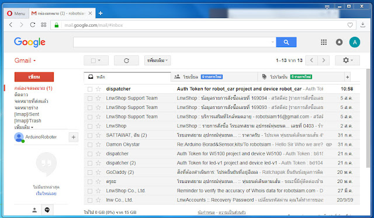Open the starred folder ติดดาว
374x218 pixels.
(21, 94)
